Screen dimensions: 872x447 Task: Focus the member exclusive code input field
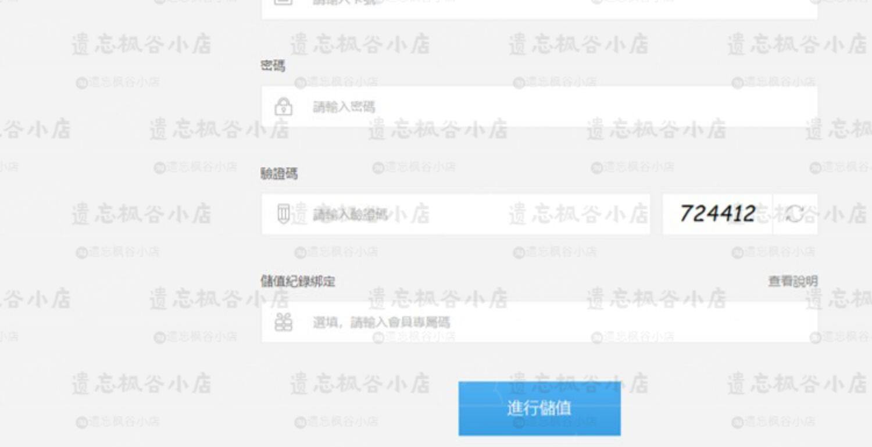539,321
